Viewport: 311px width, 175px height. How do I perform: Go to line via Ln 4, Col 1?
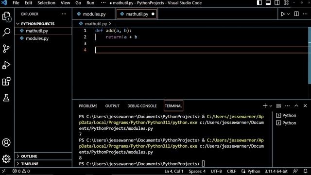pyautogui.click(x=174, y=171)
